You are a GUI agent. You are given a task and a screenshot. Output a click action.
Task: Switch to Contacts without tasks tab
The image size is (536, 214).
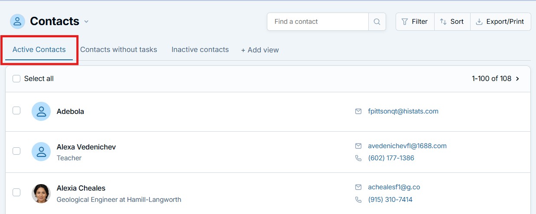[119, 49]
